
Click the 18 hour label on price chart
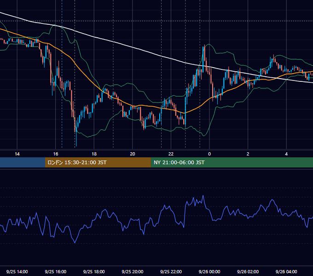(94, 154)
